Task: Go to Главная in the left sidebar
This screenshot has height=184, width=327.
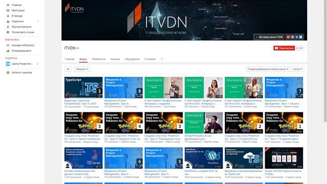Action: point(16,5)
